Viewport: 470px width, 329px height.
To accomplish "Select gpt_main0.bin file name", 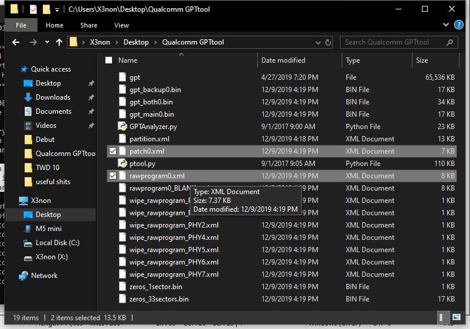I will pyautogui.click(x=152, y=114).
